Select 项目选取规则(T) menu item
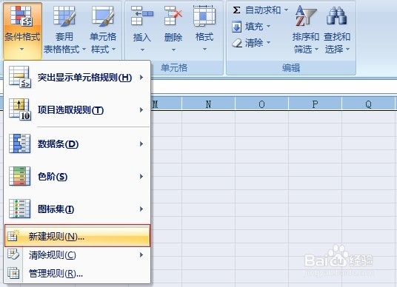 [x=78, y=109]
